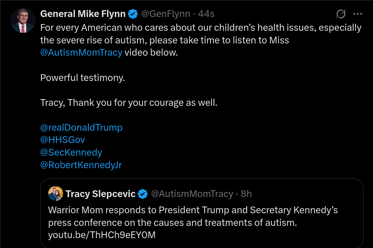Screen dimensions: 373x248
Task: Click the "Powerful testimony." line in the post
Action: click(x=82, y=78)
